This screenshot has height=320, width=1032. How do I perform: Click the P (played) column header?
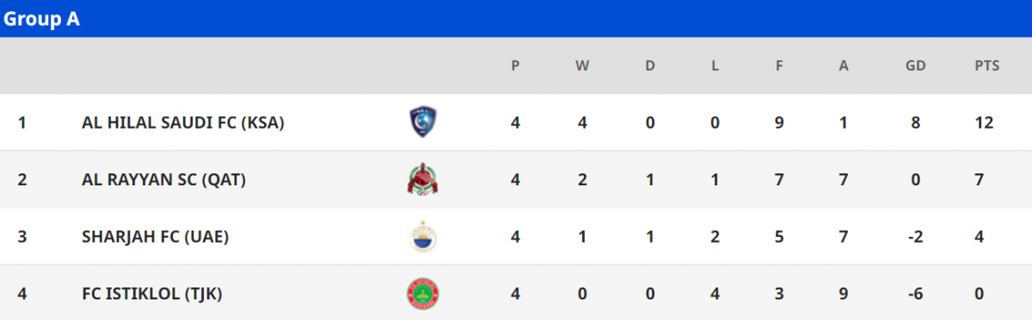(x=515, y=65)
